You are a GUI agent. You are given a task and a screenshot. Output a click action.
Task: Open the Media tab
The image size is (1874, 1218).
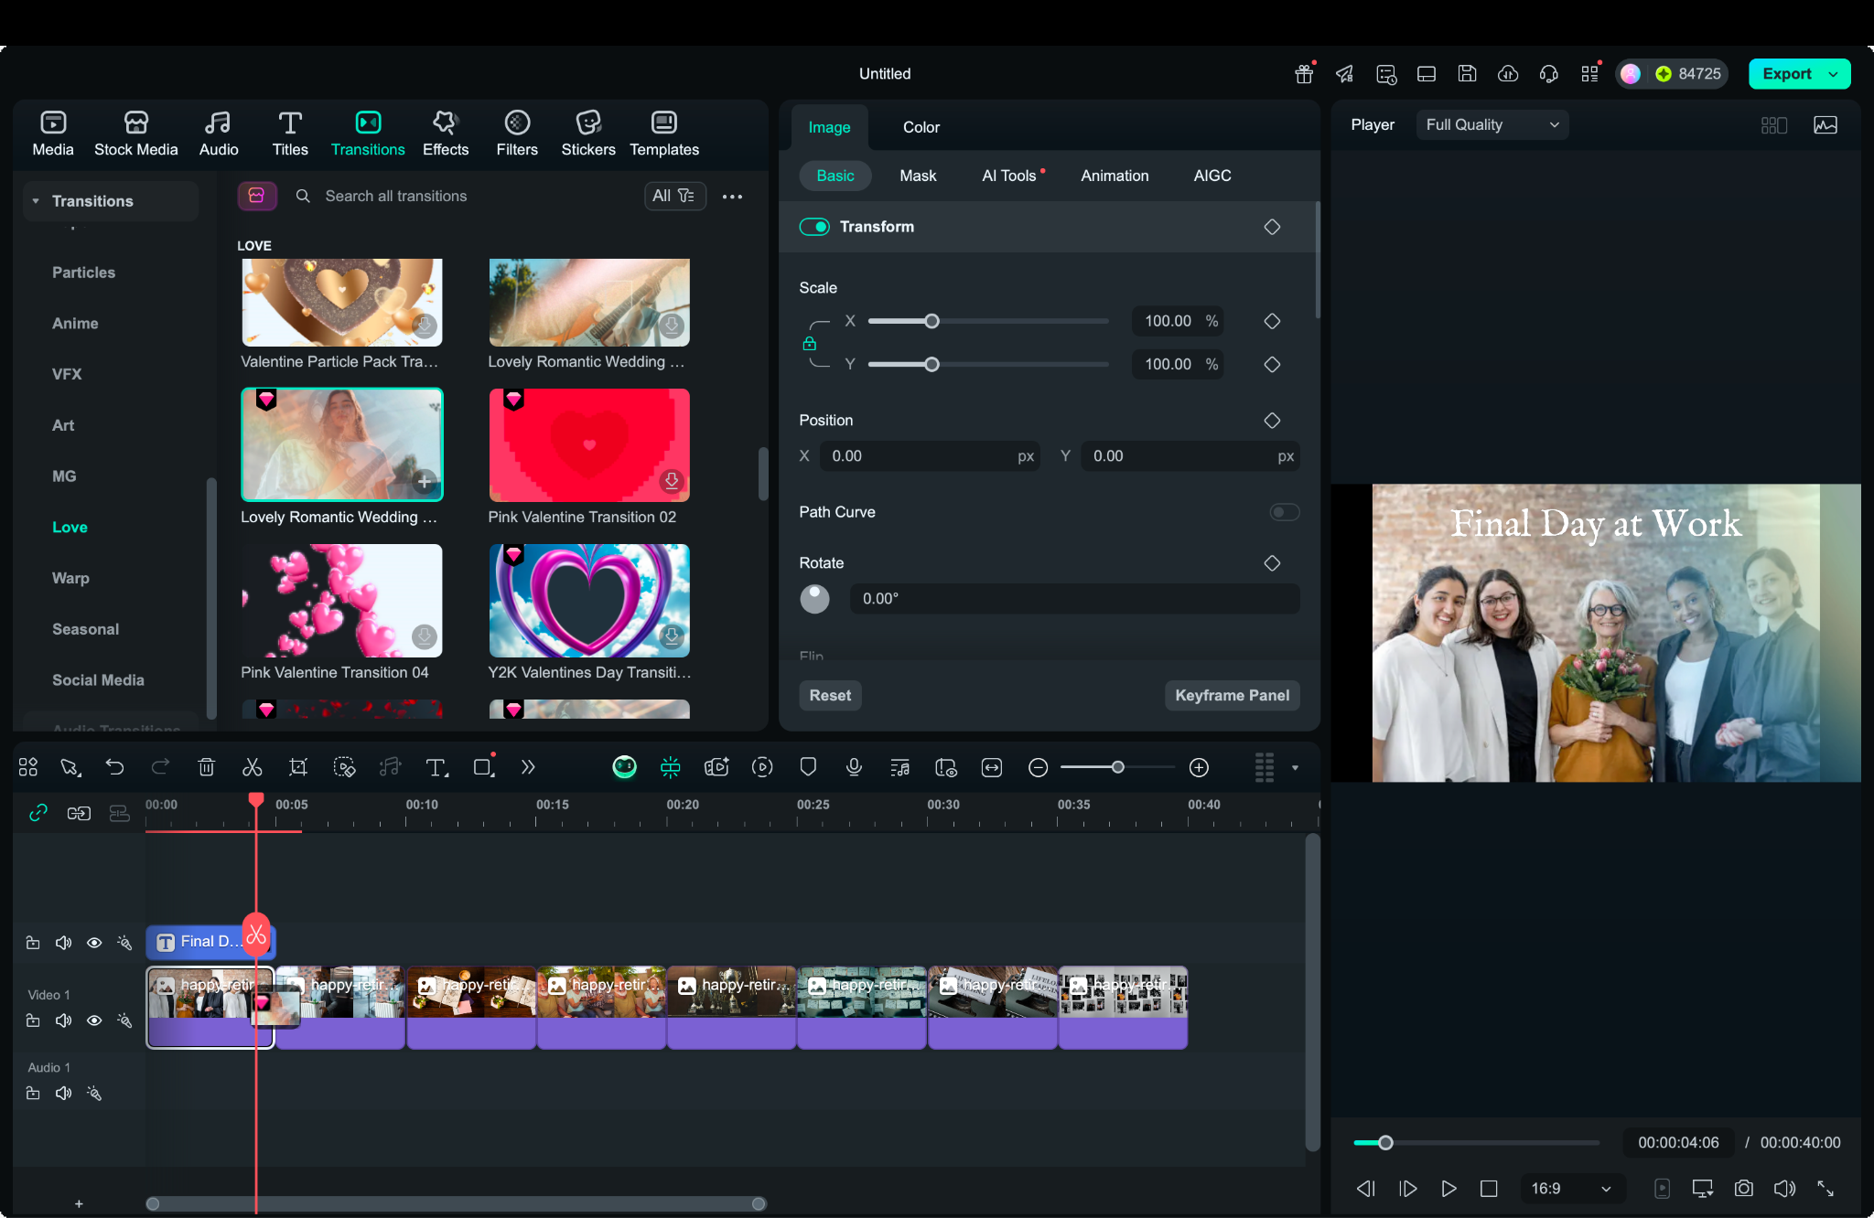[53, 134]
